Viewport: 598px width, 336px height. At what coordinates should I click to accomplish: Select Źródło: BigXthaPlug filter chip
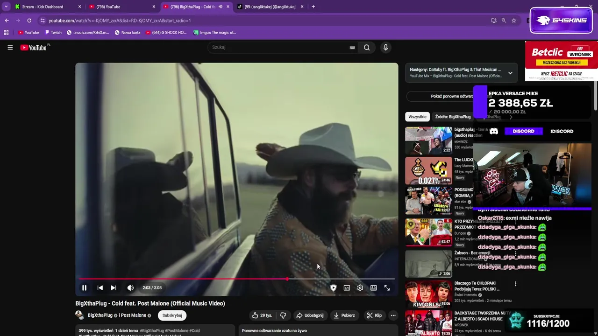click(x=453, y=117)
